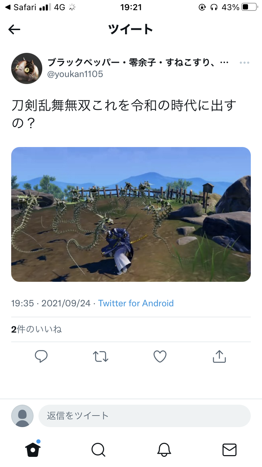Viewport: 262px width, 467px height.
Task: Open the cat profile avatar
Action: point(27,68)
